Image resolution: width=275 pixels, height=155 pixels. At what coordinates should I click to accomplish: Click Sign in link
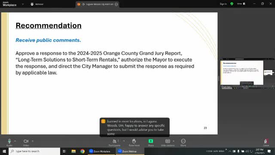223,4
